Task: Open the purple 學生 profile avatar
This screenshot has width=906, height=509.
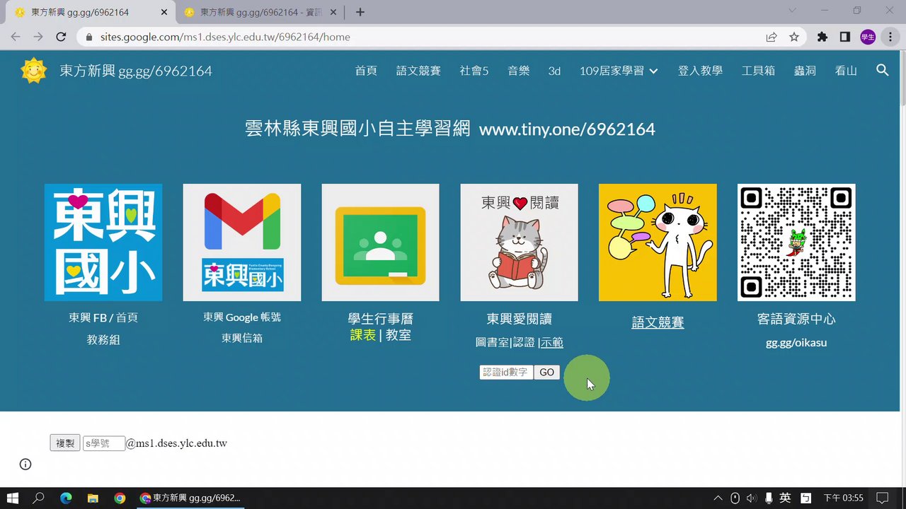Action: pyautogui.click(x=868, y=37)
